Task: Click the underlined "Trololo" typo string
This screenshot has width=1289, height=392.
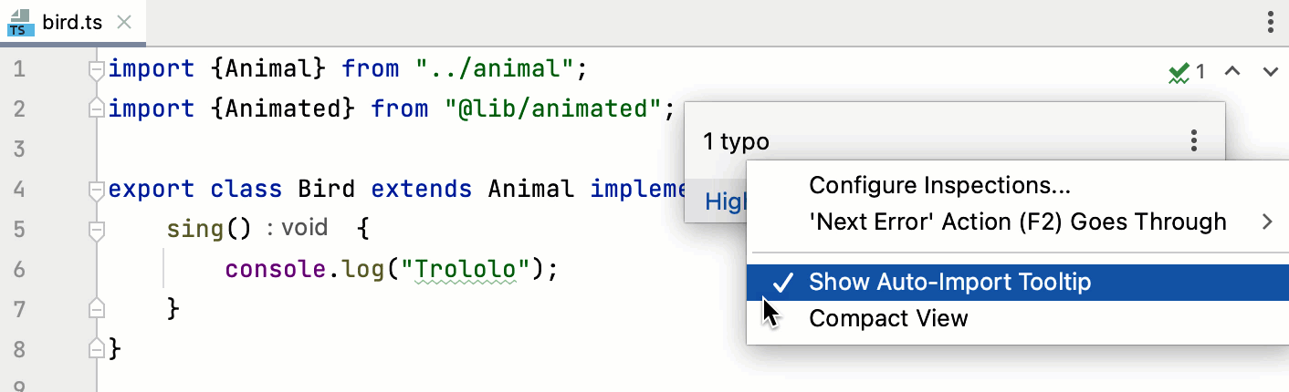Action: [472, 269]
